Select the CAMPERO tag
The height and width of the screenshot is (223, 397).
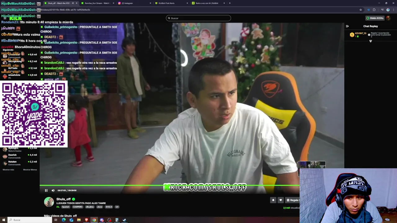tap(78, 207)
